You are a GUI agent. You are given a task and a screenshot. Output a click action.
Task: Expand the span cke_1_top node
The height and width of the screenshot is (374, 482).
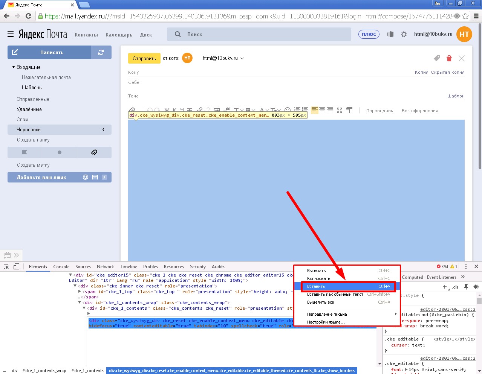pos(80,292)
